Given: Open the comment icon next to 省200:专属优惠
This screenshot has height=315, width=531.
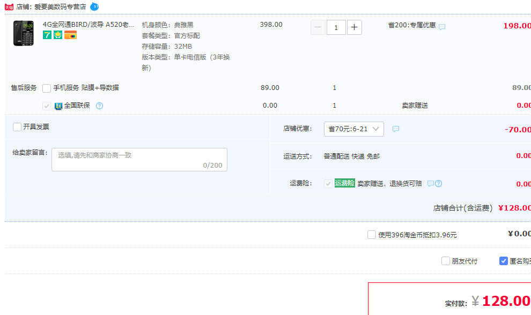Looking at the screenshot, I should click(x=442, y=27).
